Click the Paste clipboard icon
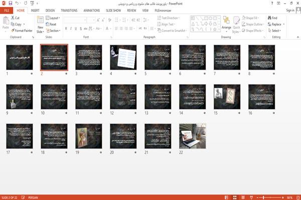The image size is (301, 200). [x=6, y=21]
